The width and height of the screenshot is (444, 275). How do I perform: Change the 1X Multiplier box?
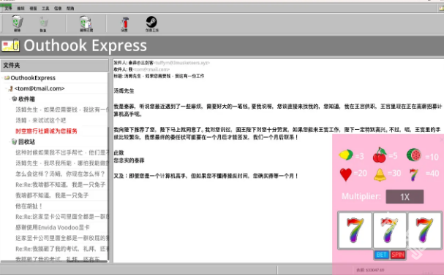pyautogui.click(x=405, y=196)
